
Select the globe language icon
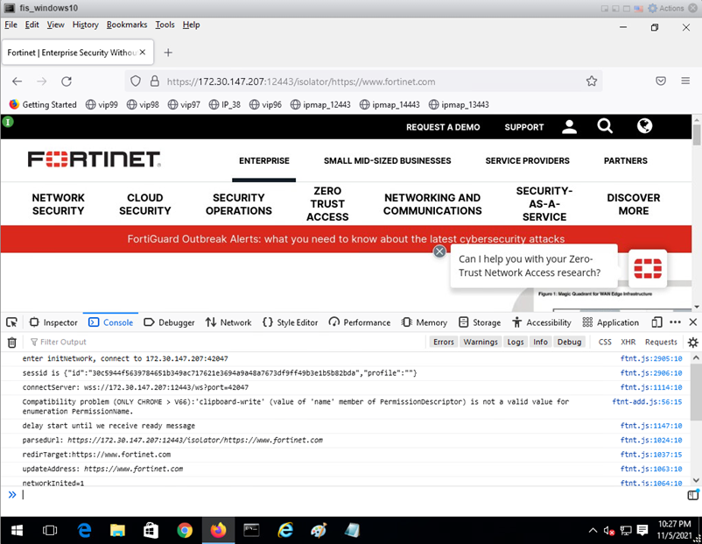point(644,126)
